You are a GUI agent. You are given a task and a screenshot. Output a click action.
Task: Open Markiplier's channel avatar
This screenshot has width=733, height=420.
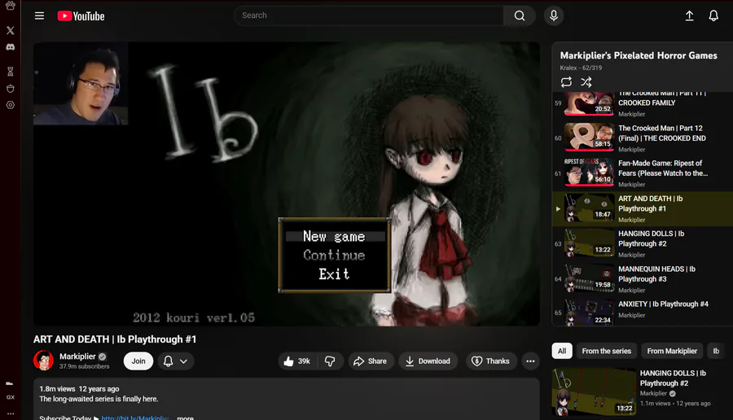pyautogui.click(x=43, y=361)
